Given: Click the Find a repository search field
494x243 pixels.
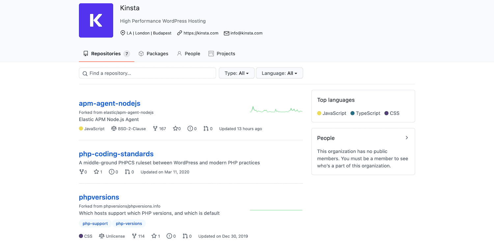Looking at the screenshot, I should [147, 73].
